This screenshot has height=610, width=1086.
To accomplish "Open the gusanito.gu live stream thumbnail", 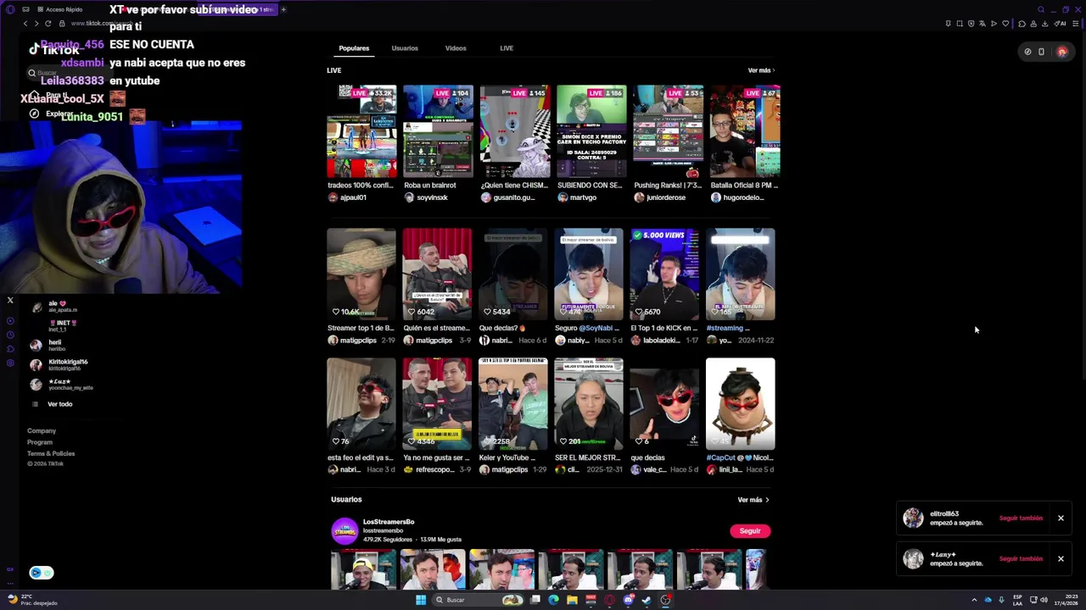I will tap(515, 130).
